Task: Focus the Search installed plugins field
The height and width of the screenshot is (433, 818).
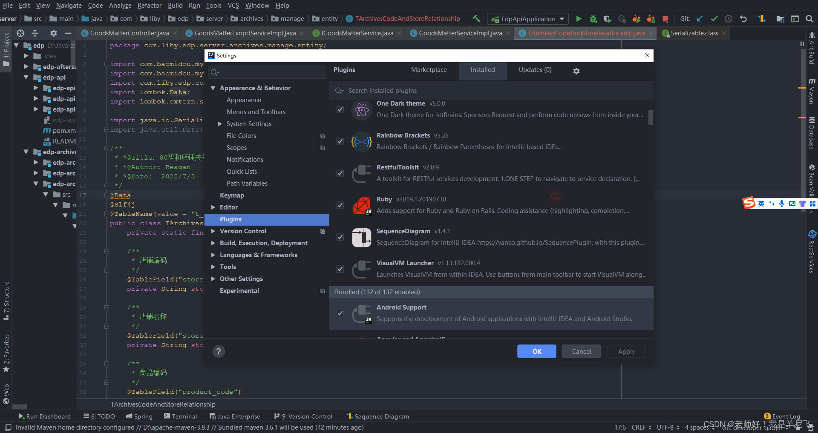Action: point(491,91)
